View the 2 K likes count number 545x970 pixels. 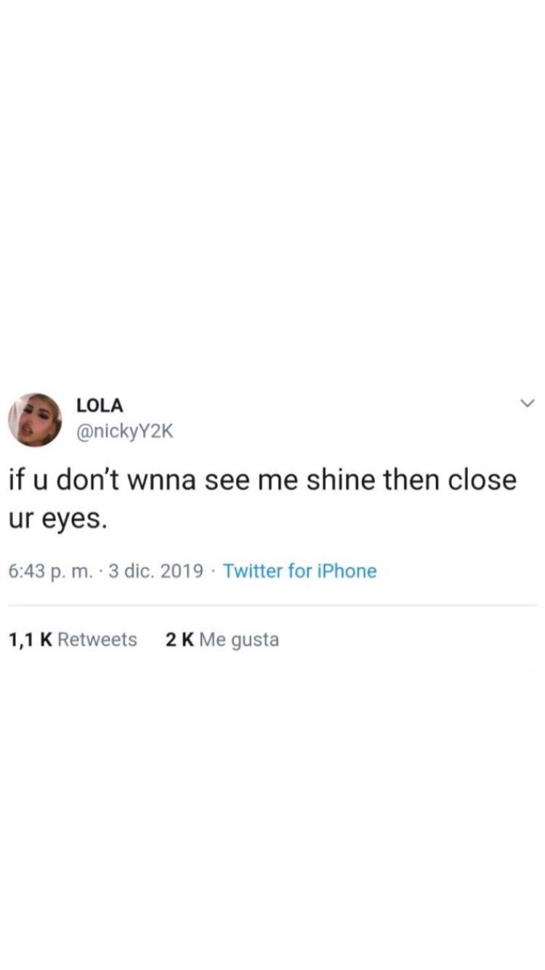[x=179, y=640]
